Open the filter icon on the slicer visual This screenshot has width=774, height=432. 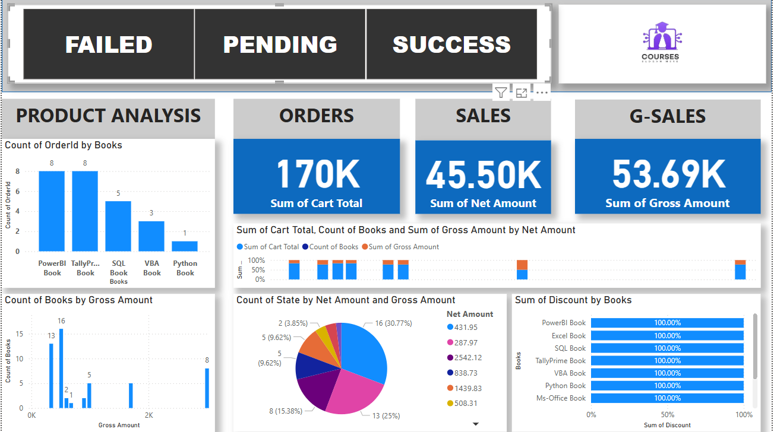(x=501, y=93)
